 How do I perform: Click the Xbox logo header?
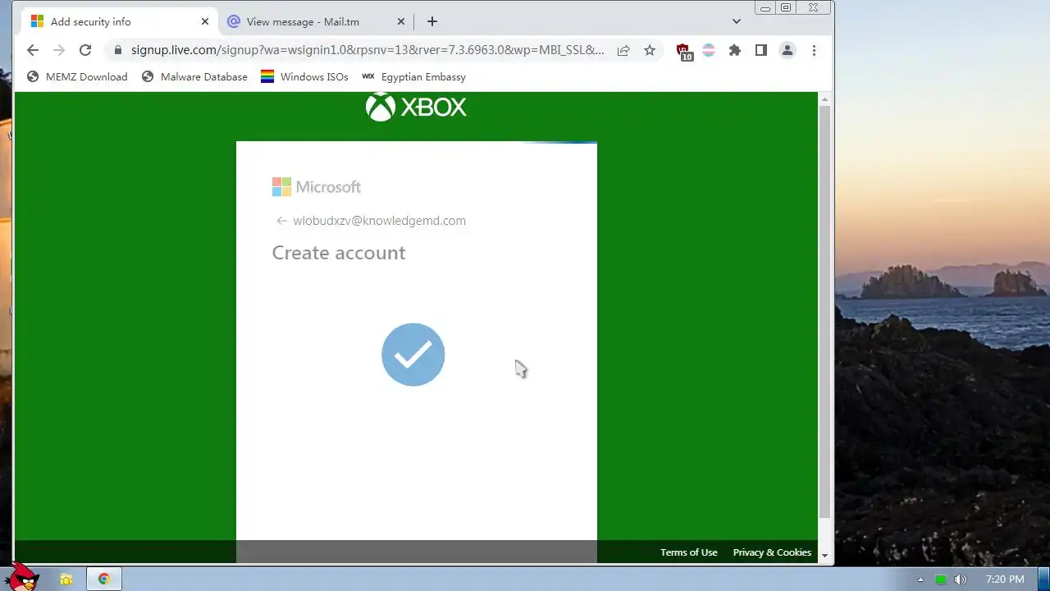[x=416, y=107]
